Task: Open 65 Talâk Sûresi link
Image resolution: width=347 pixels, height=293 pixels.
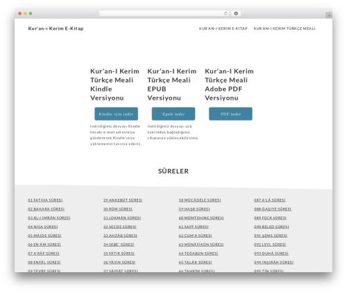Action: (196, 263)
